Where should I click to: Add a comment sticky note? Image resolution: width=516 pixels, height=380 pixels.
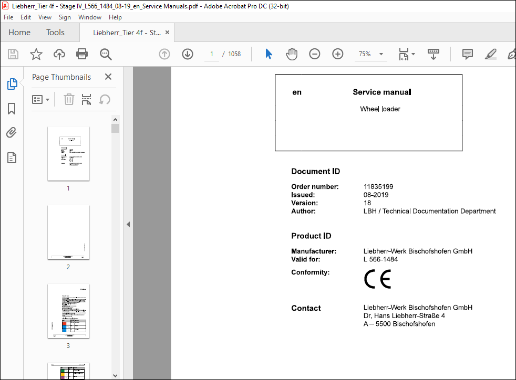click(467, 54)
